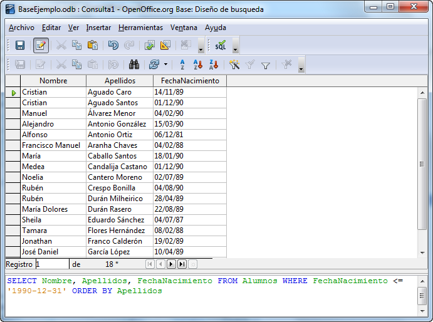433x322 pixels.
Task: Open the Editar menu
Action: (51, 28)
